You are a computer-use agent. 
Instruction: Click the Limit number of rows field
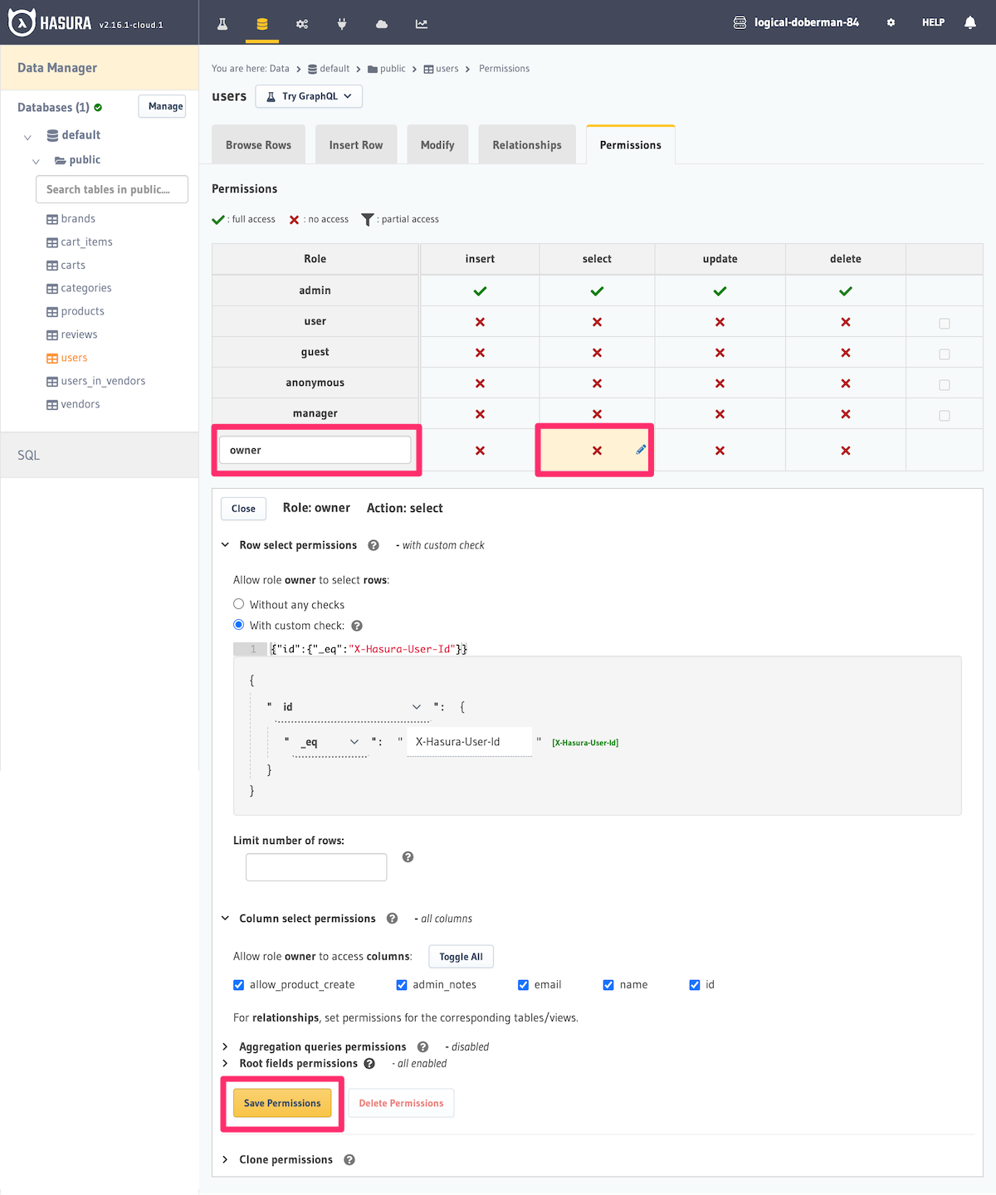(315, 866)
